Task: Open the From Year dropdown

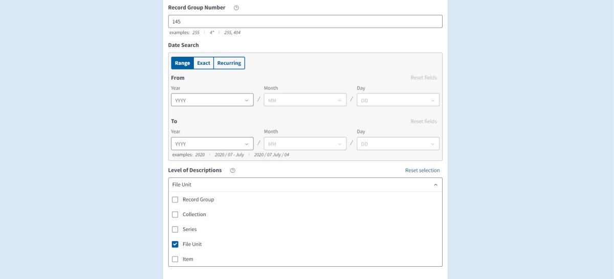Action: [x=212, y=101]
